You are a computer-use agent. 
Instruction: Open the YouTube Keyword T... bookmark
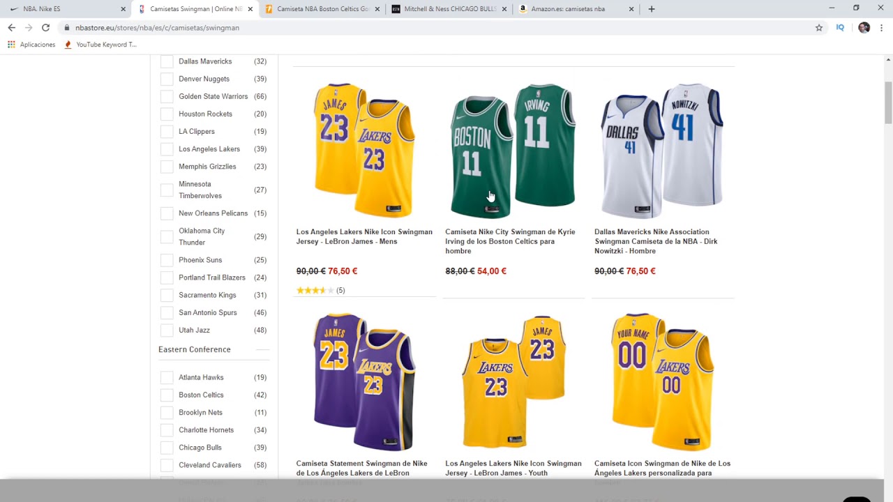[x=100, y=45]
